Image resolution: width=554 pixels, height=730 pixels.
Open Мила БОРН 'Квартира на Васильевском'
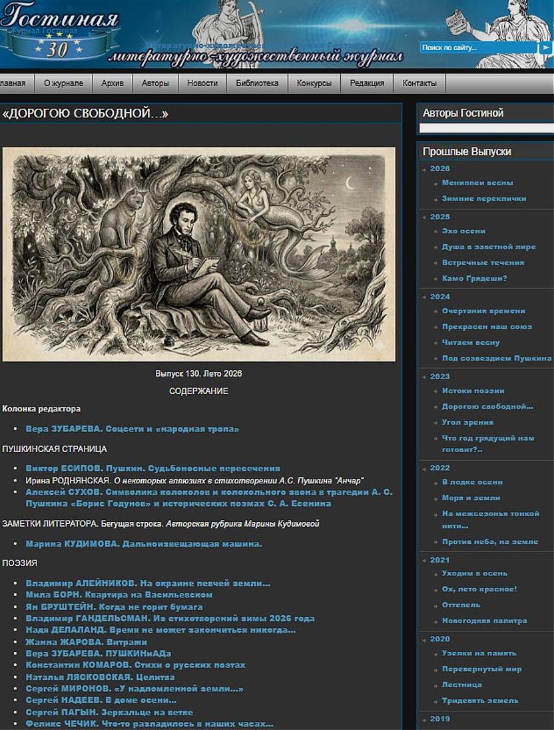119,595
